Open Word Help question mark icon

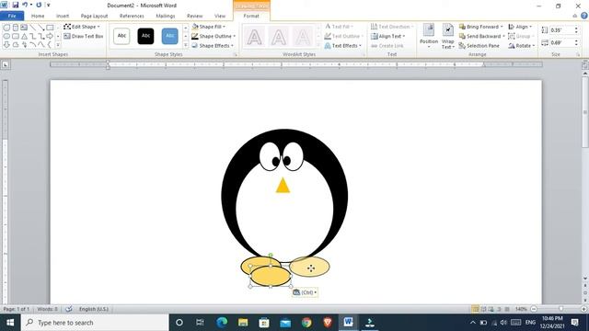tap(584, 16)
